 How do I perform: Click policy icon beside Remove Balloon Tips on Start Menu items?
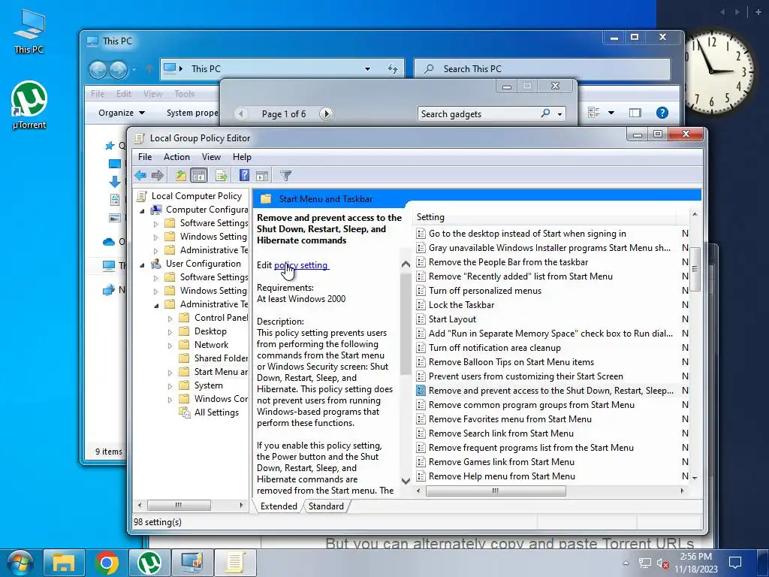click(421, 361)
